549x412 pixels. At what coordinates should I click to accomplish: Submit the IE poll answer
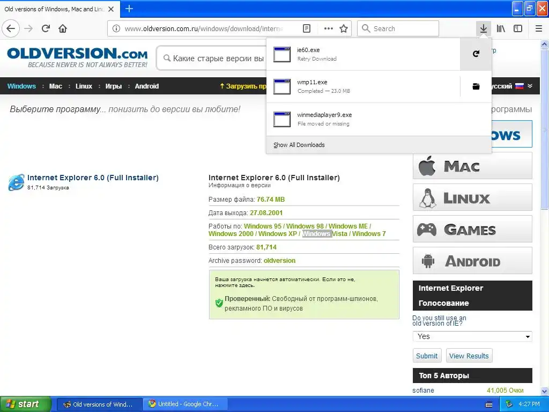pos(427,356)
